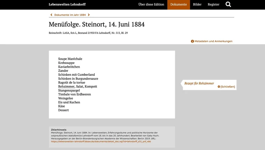The image size is (265, 150).
Task: Open the citation URL under Zitierhinweis
Action: click(x=101, y=141)
